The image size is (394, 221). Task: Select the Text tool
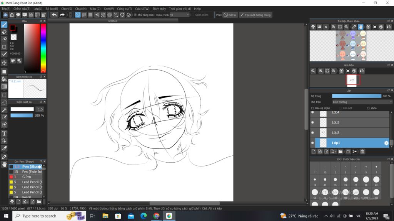(x=4, y=134)
